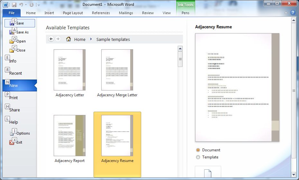Open Word Help question mark icon

293,13
